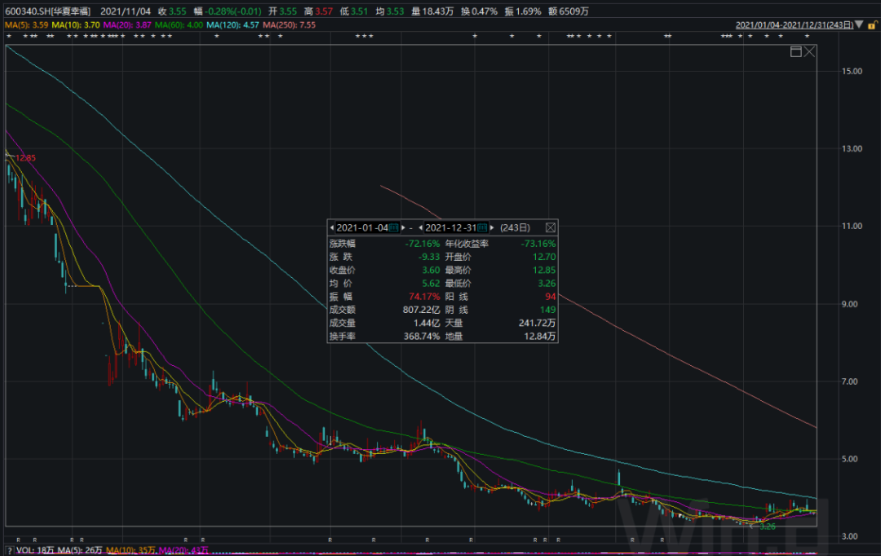The width and height of the screenshot is (881, 556).
Task: Step end date 2021-12-31 backward
Action: tap(421, 227)
